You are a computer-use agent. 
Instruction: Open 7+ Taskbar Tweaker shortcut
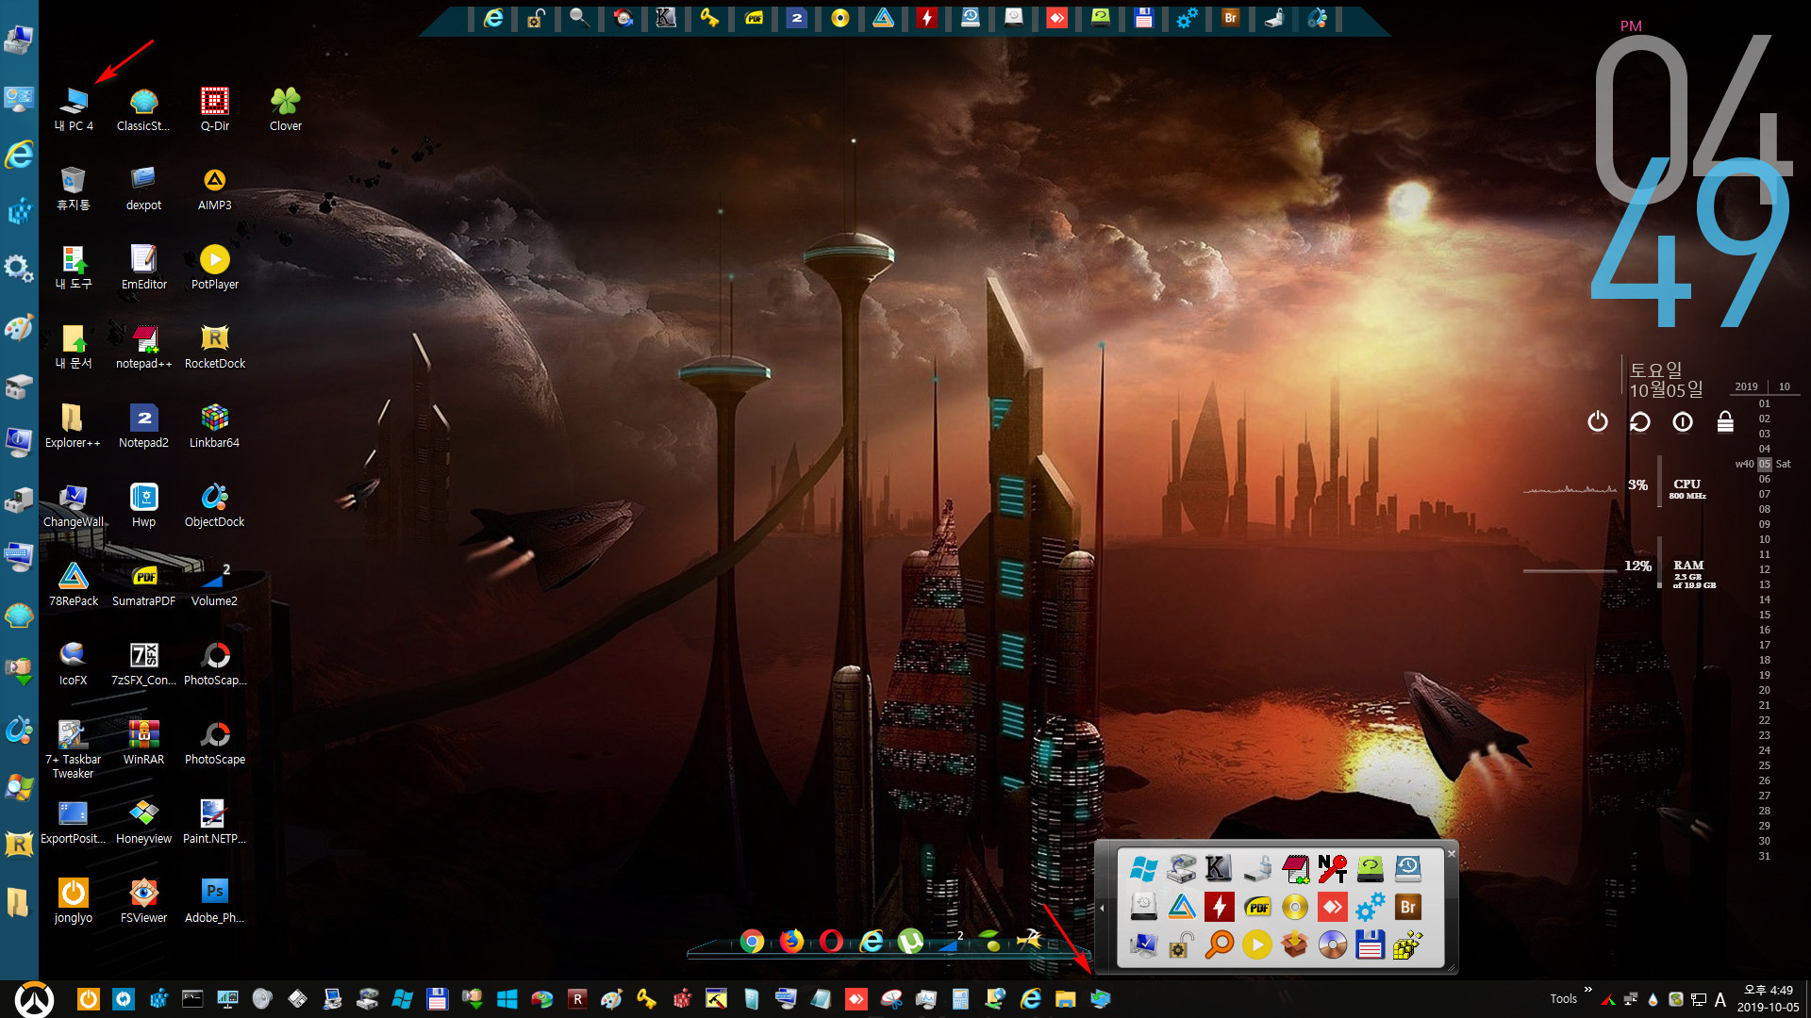(x=73, y=748)
